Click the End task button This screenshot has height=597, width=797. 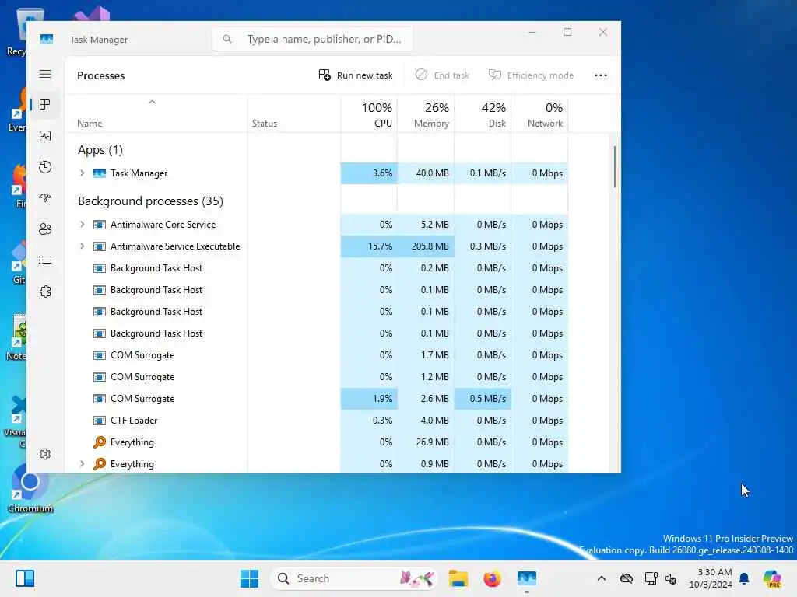442,75
